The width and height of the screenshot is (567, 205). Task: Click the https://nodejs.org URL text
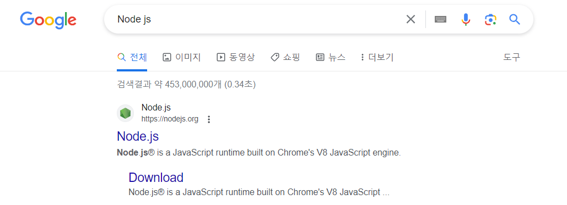pos(170,119)
